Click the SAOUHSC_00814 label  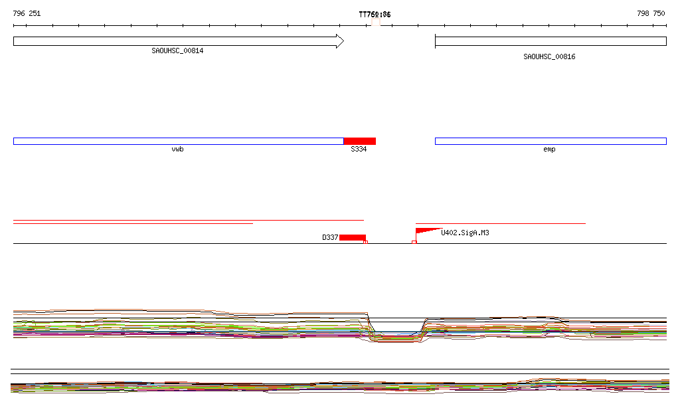[x=177, y=51]
